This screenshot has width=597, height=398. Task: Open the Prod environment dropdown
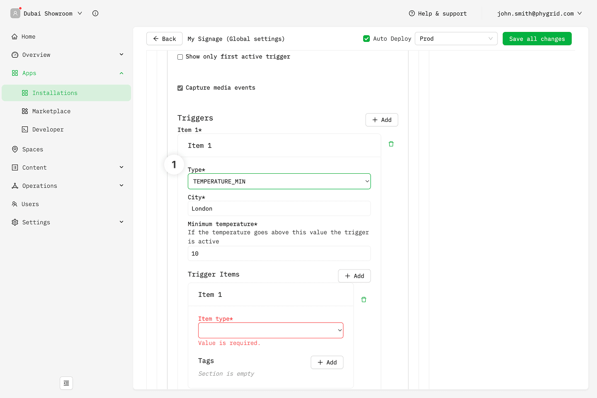pyautogui.click(x=456, y=39)
